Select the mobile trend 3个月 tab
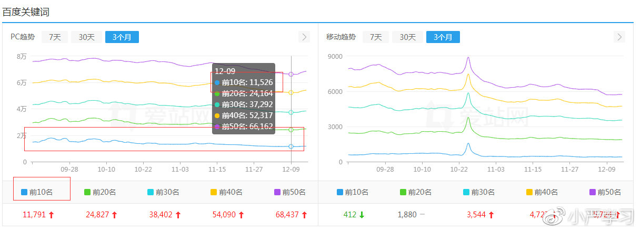This screenshot has height=232, width=641. click(x=443, y=37)
